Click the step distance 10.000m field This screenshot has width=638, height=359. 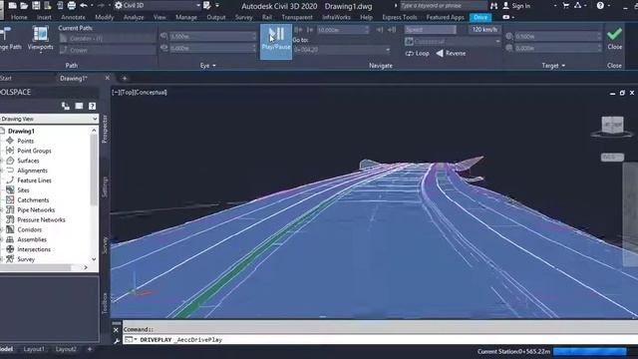[343, 30]
